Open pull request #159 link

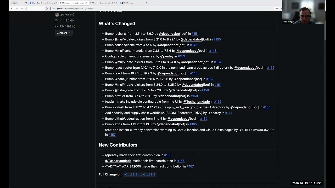point(205,90)
